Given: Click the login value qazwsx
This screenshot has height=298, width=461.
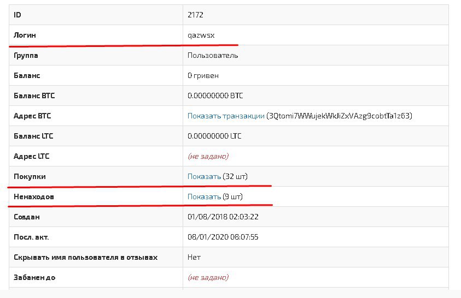Looking at the screenshot, I should [x=201, y=35].
